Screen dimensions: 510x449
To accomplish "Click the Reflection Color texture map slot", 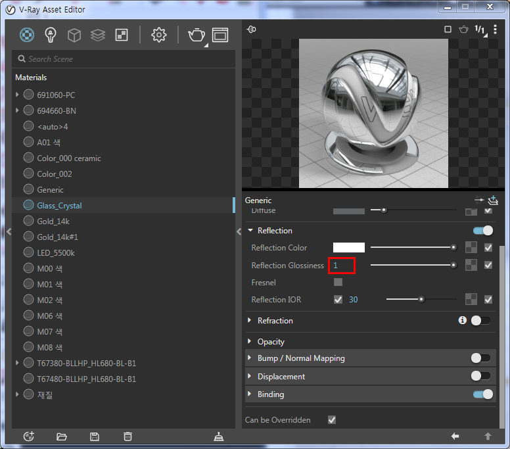I will click(x=471, y=248).
